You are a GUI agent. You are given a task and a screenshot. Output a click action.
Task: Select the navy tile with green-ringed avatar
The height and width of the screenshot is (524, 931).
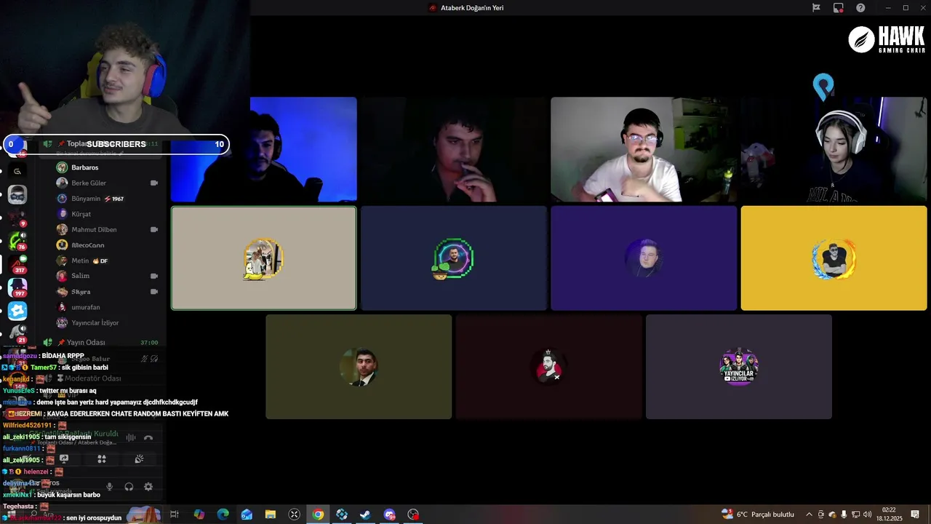[454, 258]
